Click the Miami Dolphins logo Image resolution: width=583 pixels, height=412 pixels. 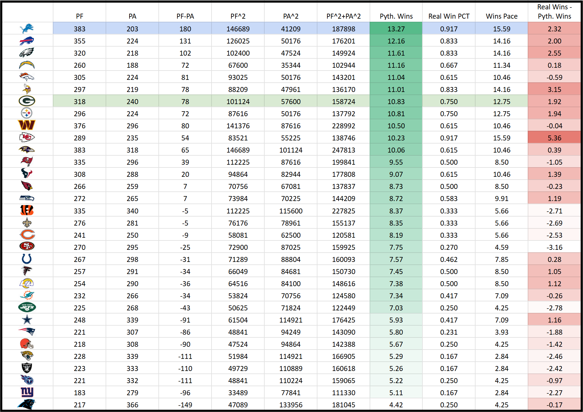(27, 295)
